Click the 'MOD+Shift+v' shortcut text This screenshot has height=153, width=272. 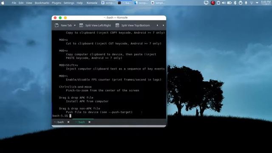point(68,65)
